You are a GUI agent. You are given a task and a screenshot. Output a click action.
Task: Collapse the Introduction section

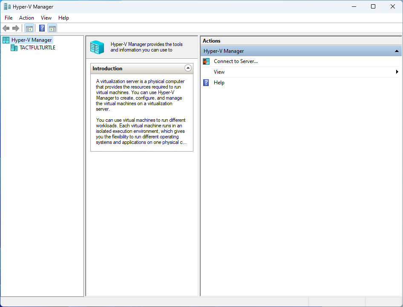[x=188, y=68]
